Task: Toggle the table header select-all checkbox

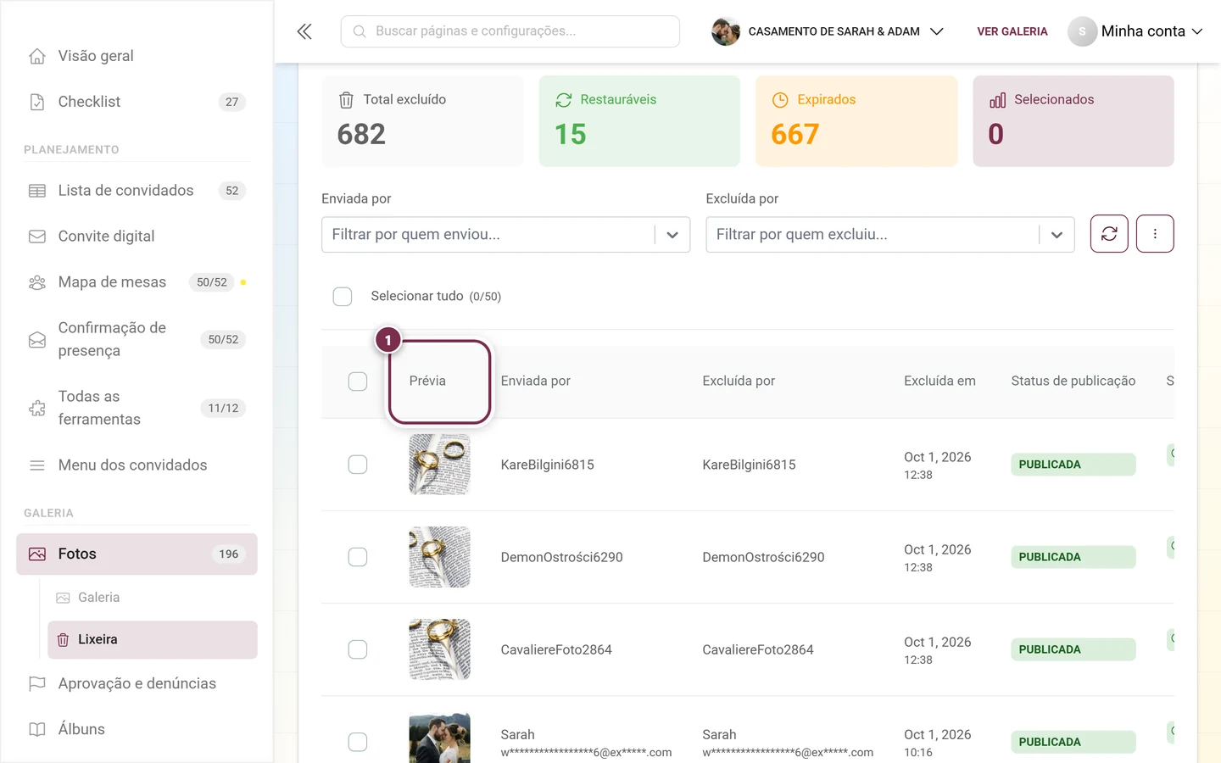Action: [x=358, y=381]
